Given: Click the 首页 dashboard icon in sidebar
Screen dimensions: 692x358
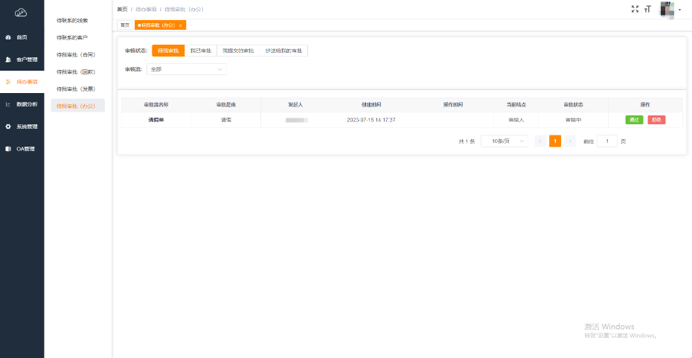Looking at the screenshot, I should pyautogui.click(x=8, y=37).
